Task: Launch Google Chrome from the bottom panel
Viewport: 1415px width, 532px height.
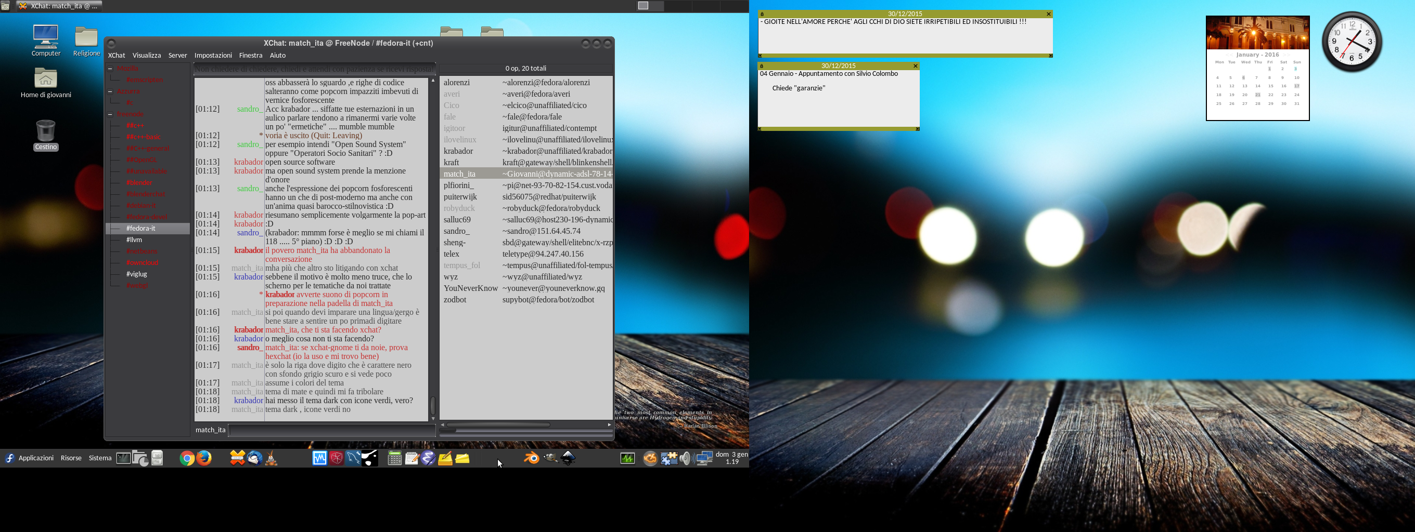Action: (187, 459)
